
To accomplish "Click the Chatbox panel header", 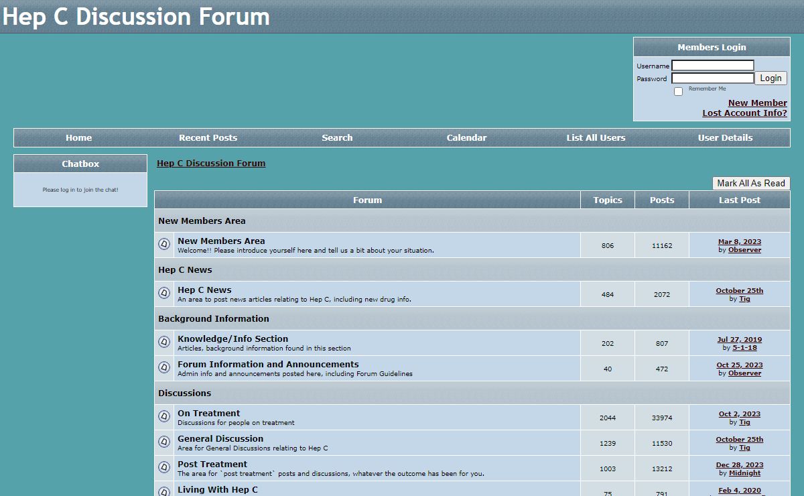I will tap(80, 164).
